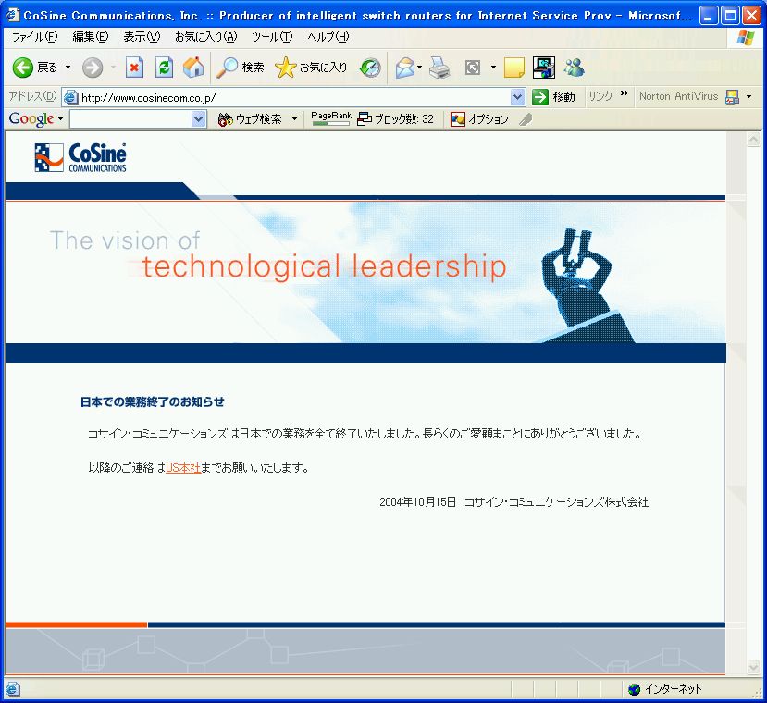Go to the Home page icon
Screen dimensions: 767x703
coord(193,67)
